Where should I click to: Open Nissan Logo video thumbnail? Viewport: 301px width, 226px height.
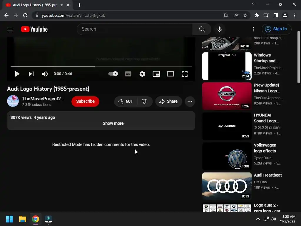227,96
